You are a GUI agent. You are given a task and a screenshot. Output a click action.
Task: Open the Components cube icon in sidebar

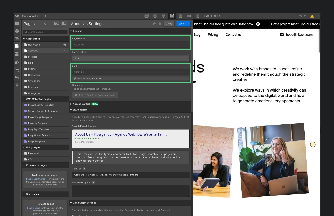coord(17,31)
